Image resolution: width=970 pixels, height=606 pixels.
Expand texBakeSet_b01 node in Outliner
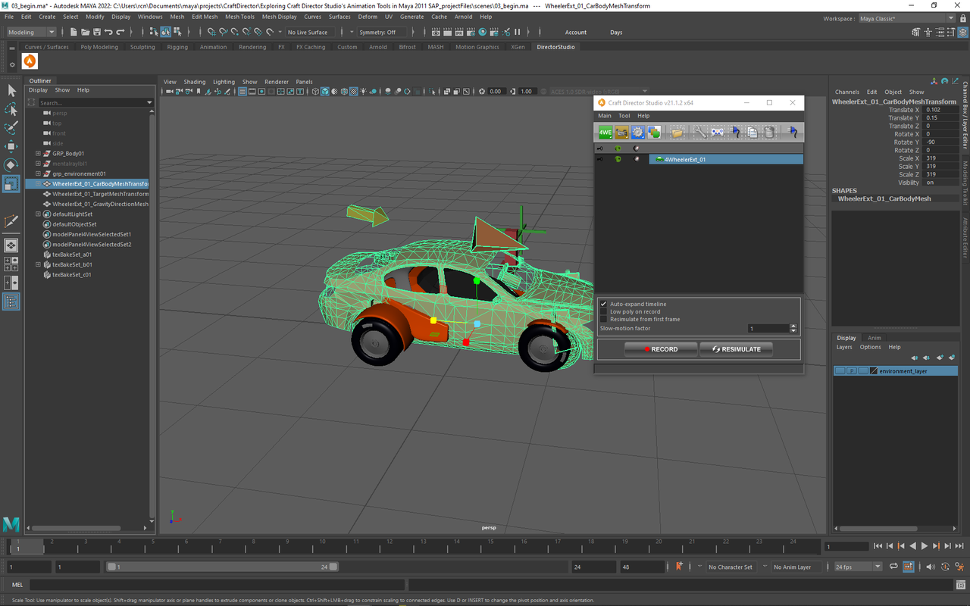click(x=38, y=265)
